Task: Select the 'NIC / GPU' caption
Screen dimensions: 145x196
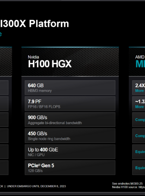Action: [36, 155]
